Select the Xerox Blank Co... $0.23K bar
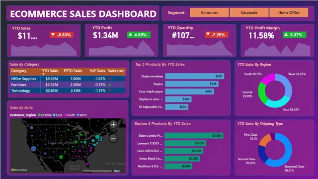318x179 pixels. point(182,159)
